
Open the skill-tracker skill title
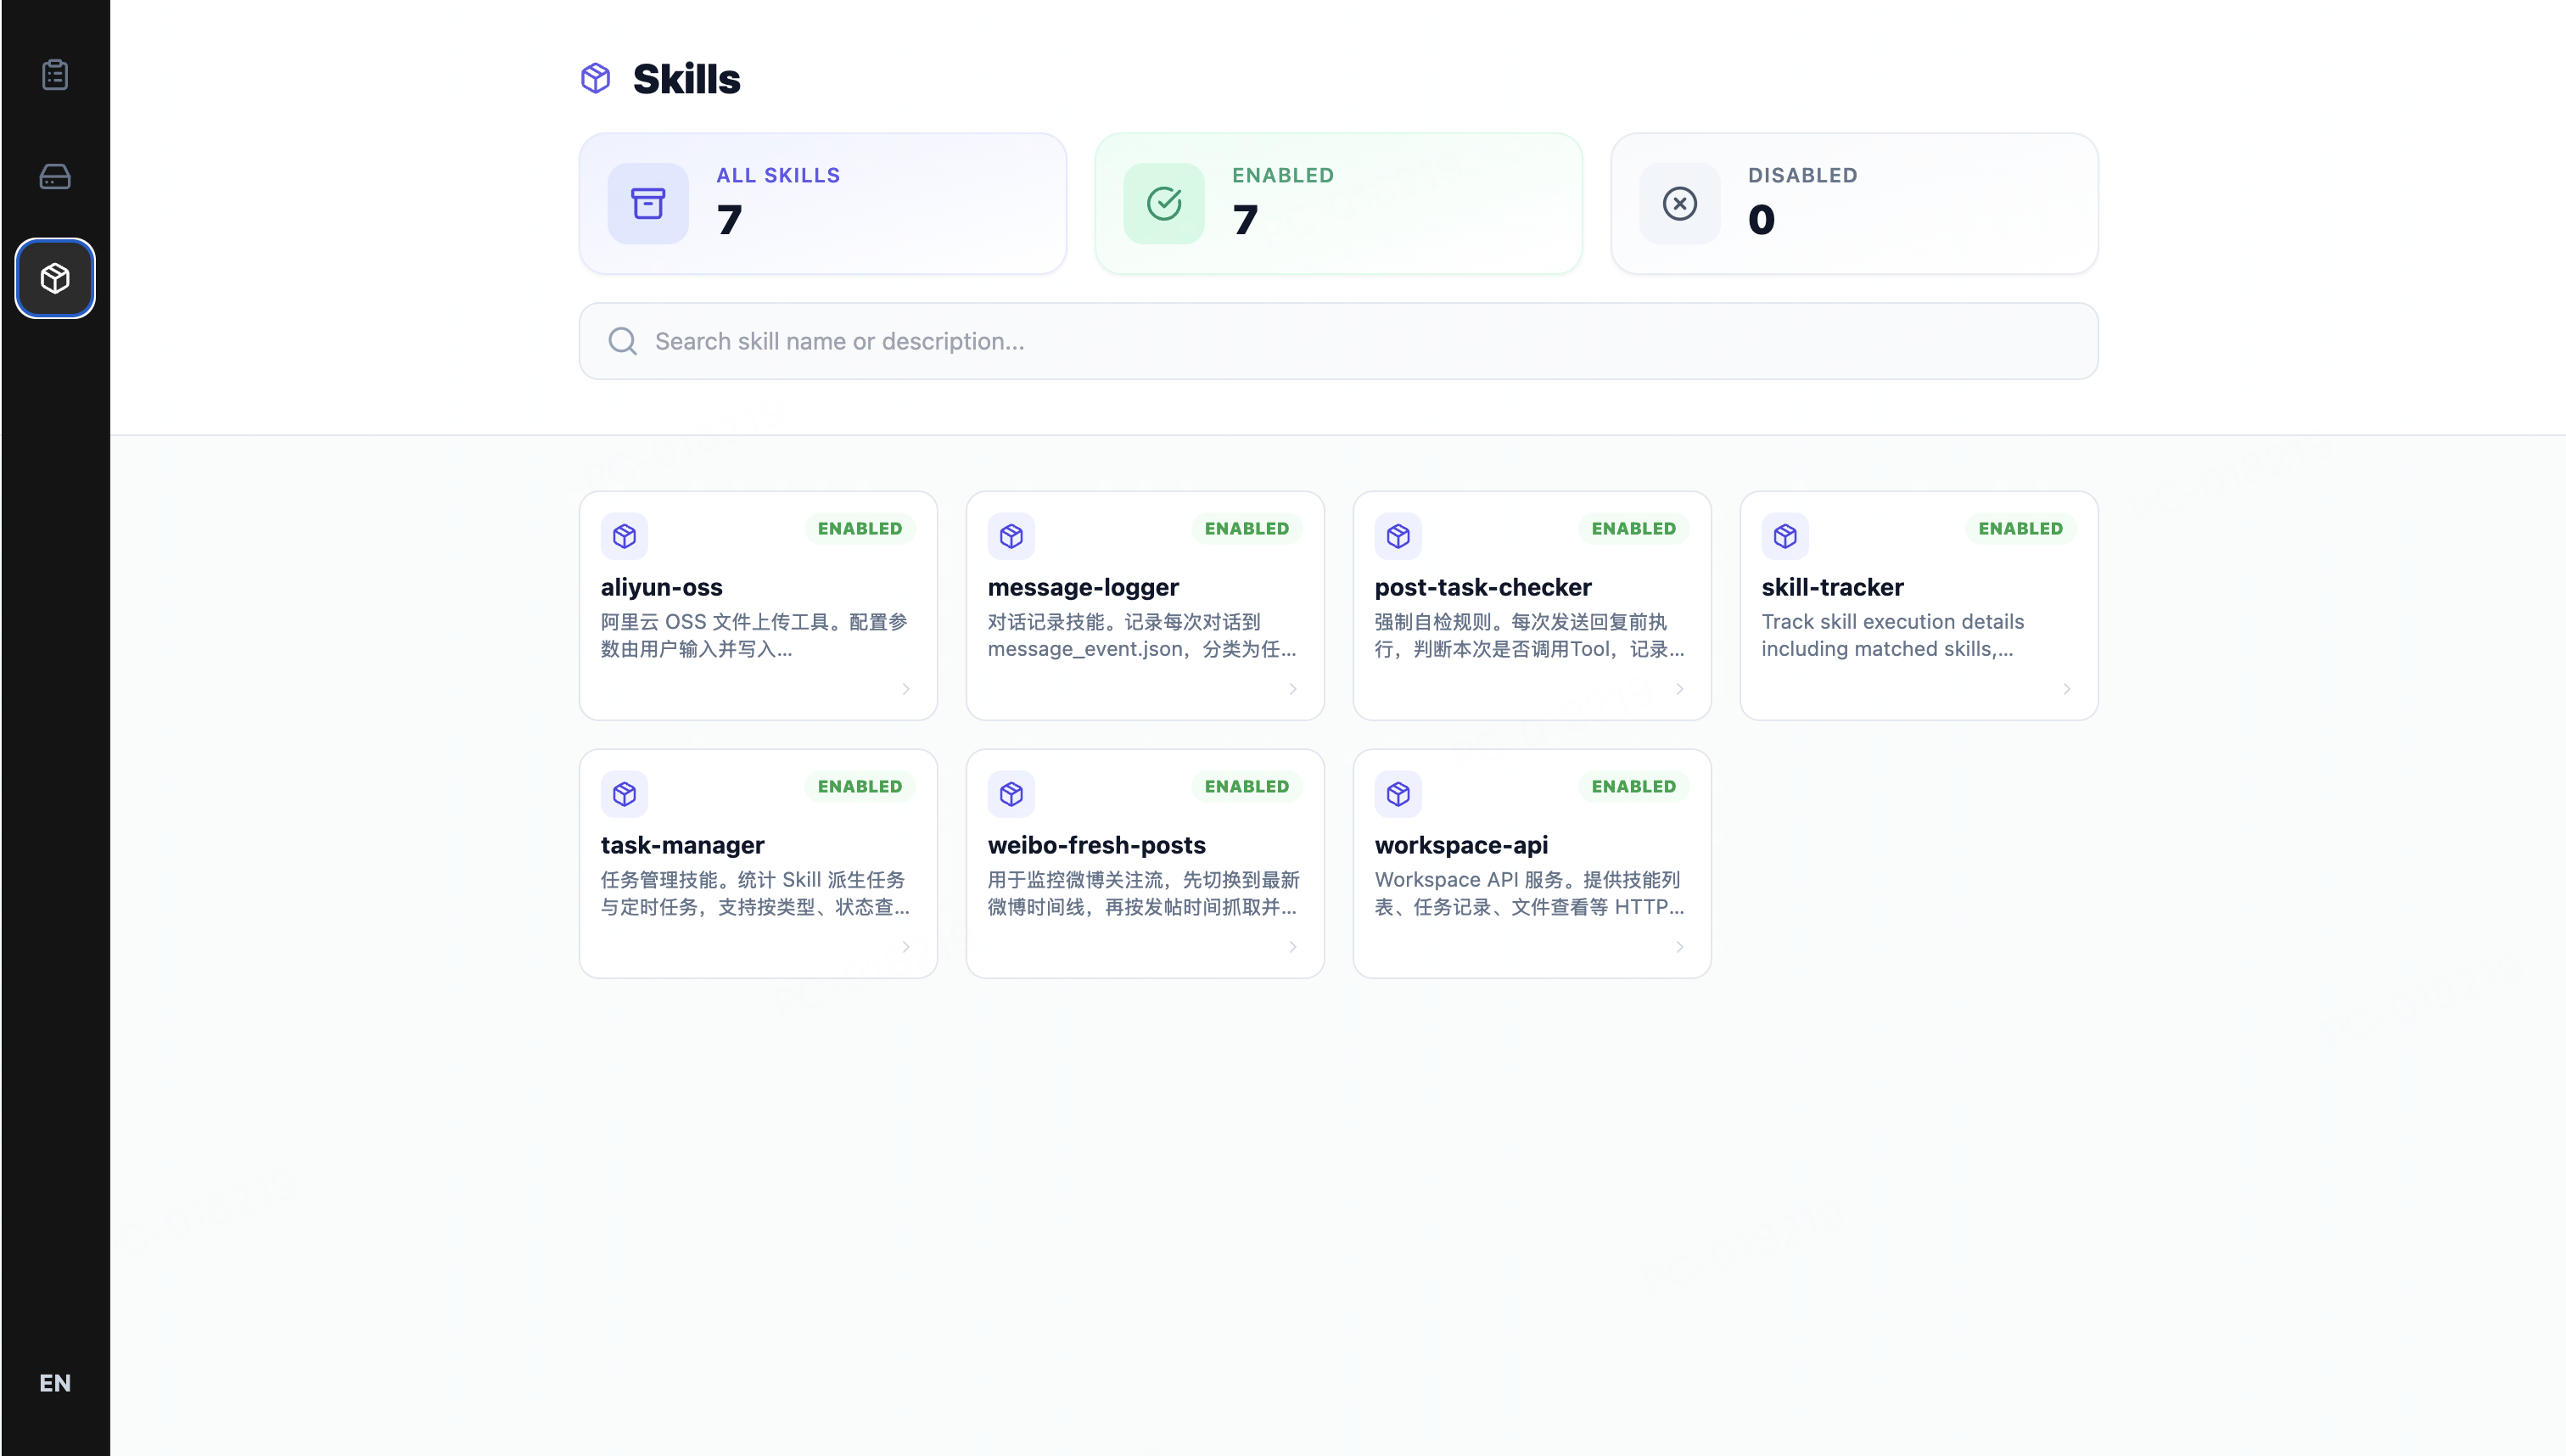click(1832, 587)
